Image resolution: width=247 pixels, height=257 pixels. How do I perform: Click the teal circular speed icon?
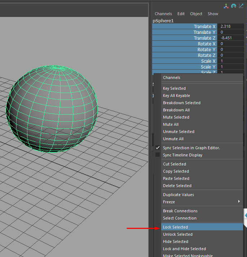pos(233,6)
